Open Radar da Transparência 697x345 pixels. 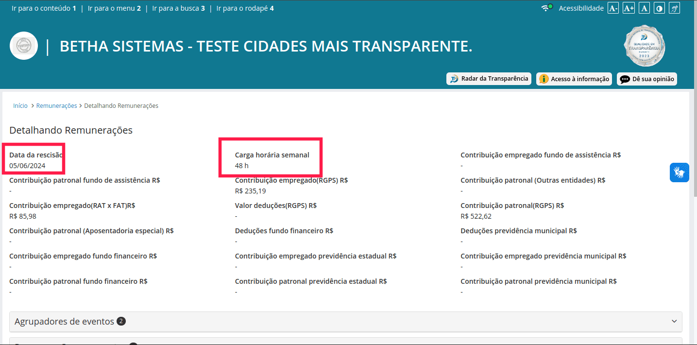(x=489, y=79)
